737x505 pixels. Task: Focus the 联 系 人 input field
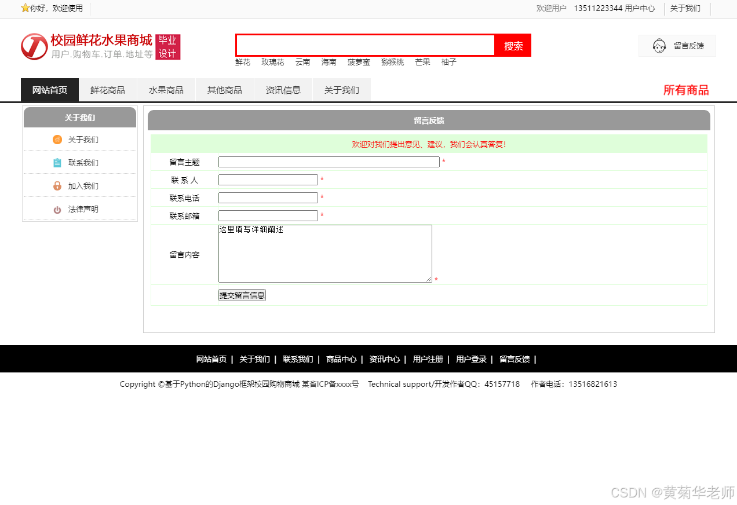point(268,180)
